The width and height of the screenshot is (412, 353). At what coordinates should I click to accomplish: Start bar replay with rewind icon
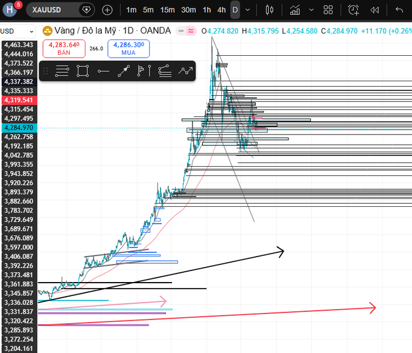coord(374,10)
